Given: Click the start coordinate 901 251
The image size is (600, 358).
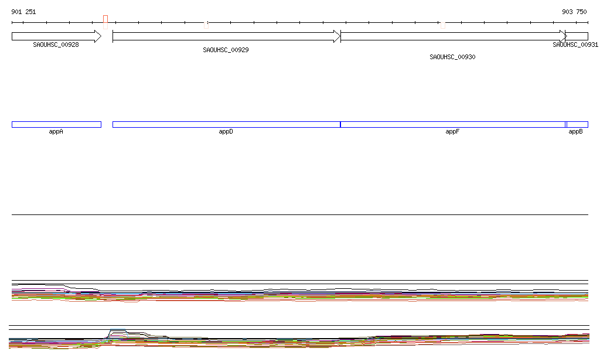Looking at the screenshot, I should (23, 12).
